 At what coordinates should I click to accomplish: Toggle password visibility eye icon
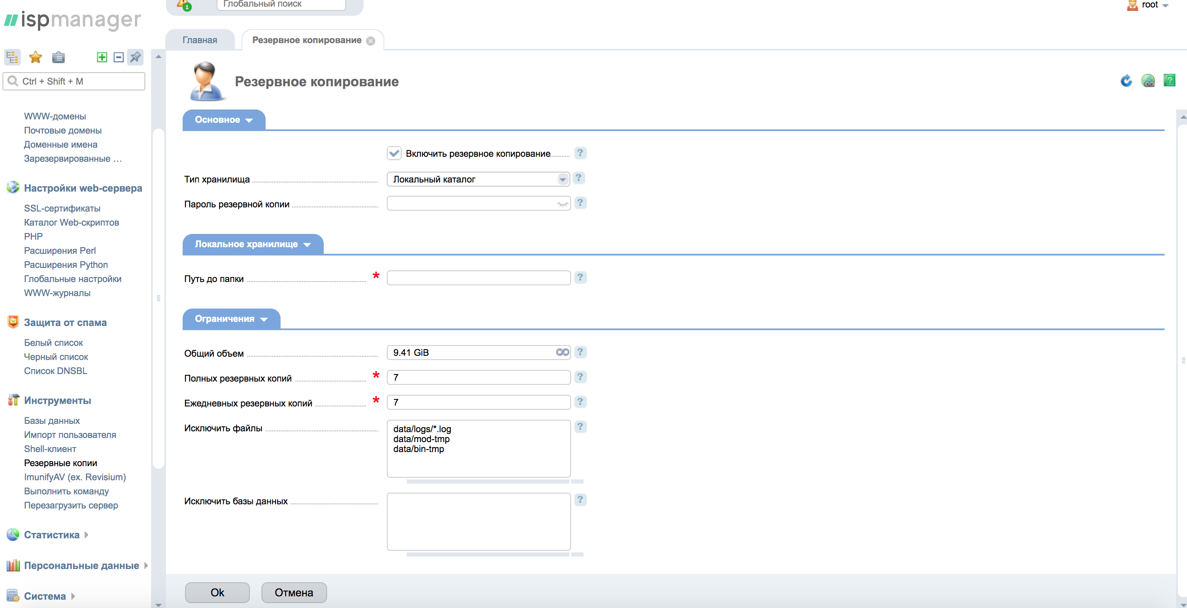coord(562,204)
